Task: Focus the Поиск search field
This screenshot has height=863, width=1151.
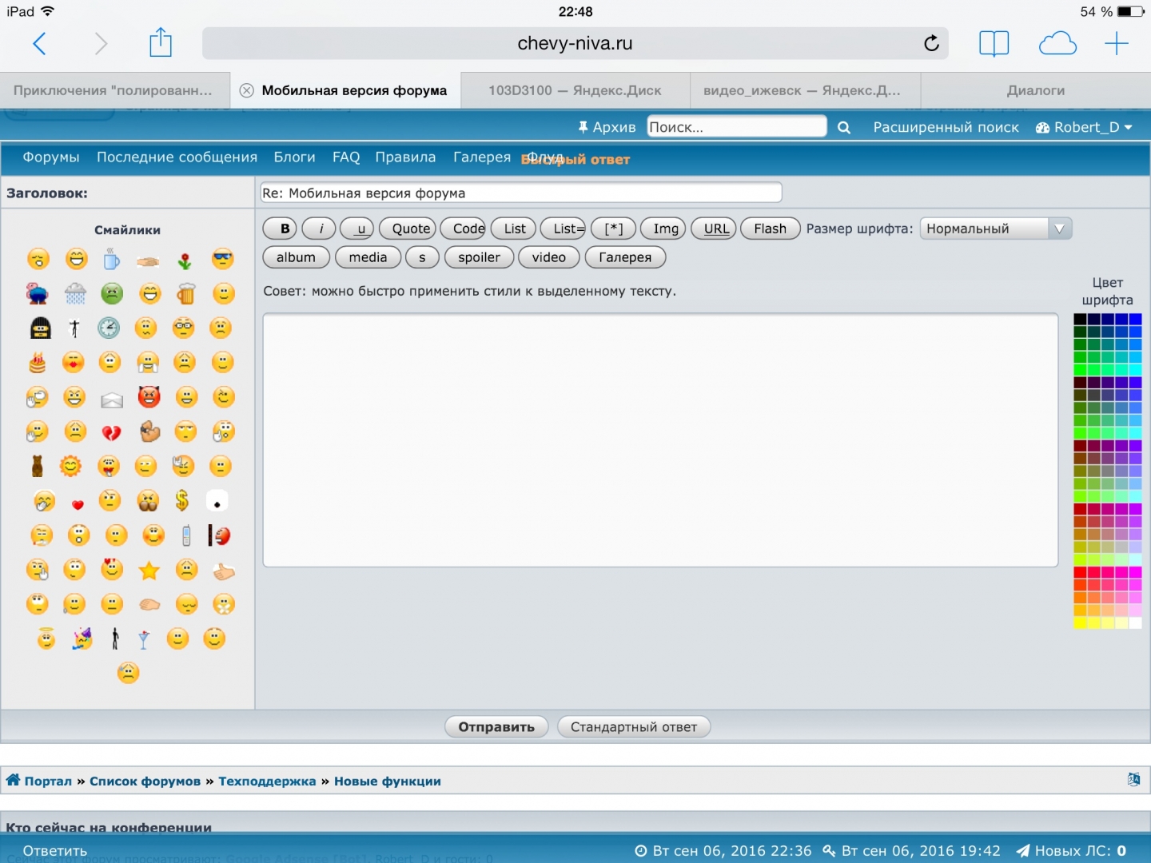Action: [x=735, y=127]
